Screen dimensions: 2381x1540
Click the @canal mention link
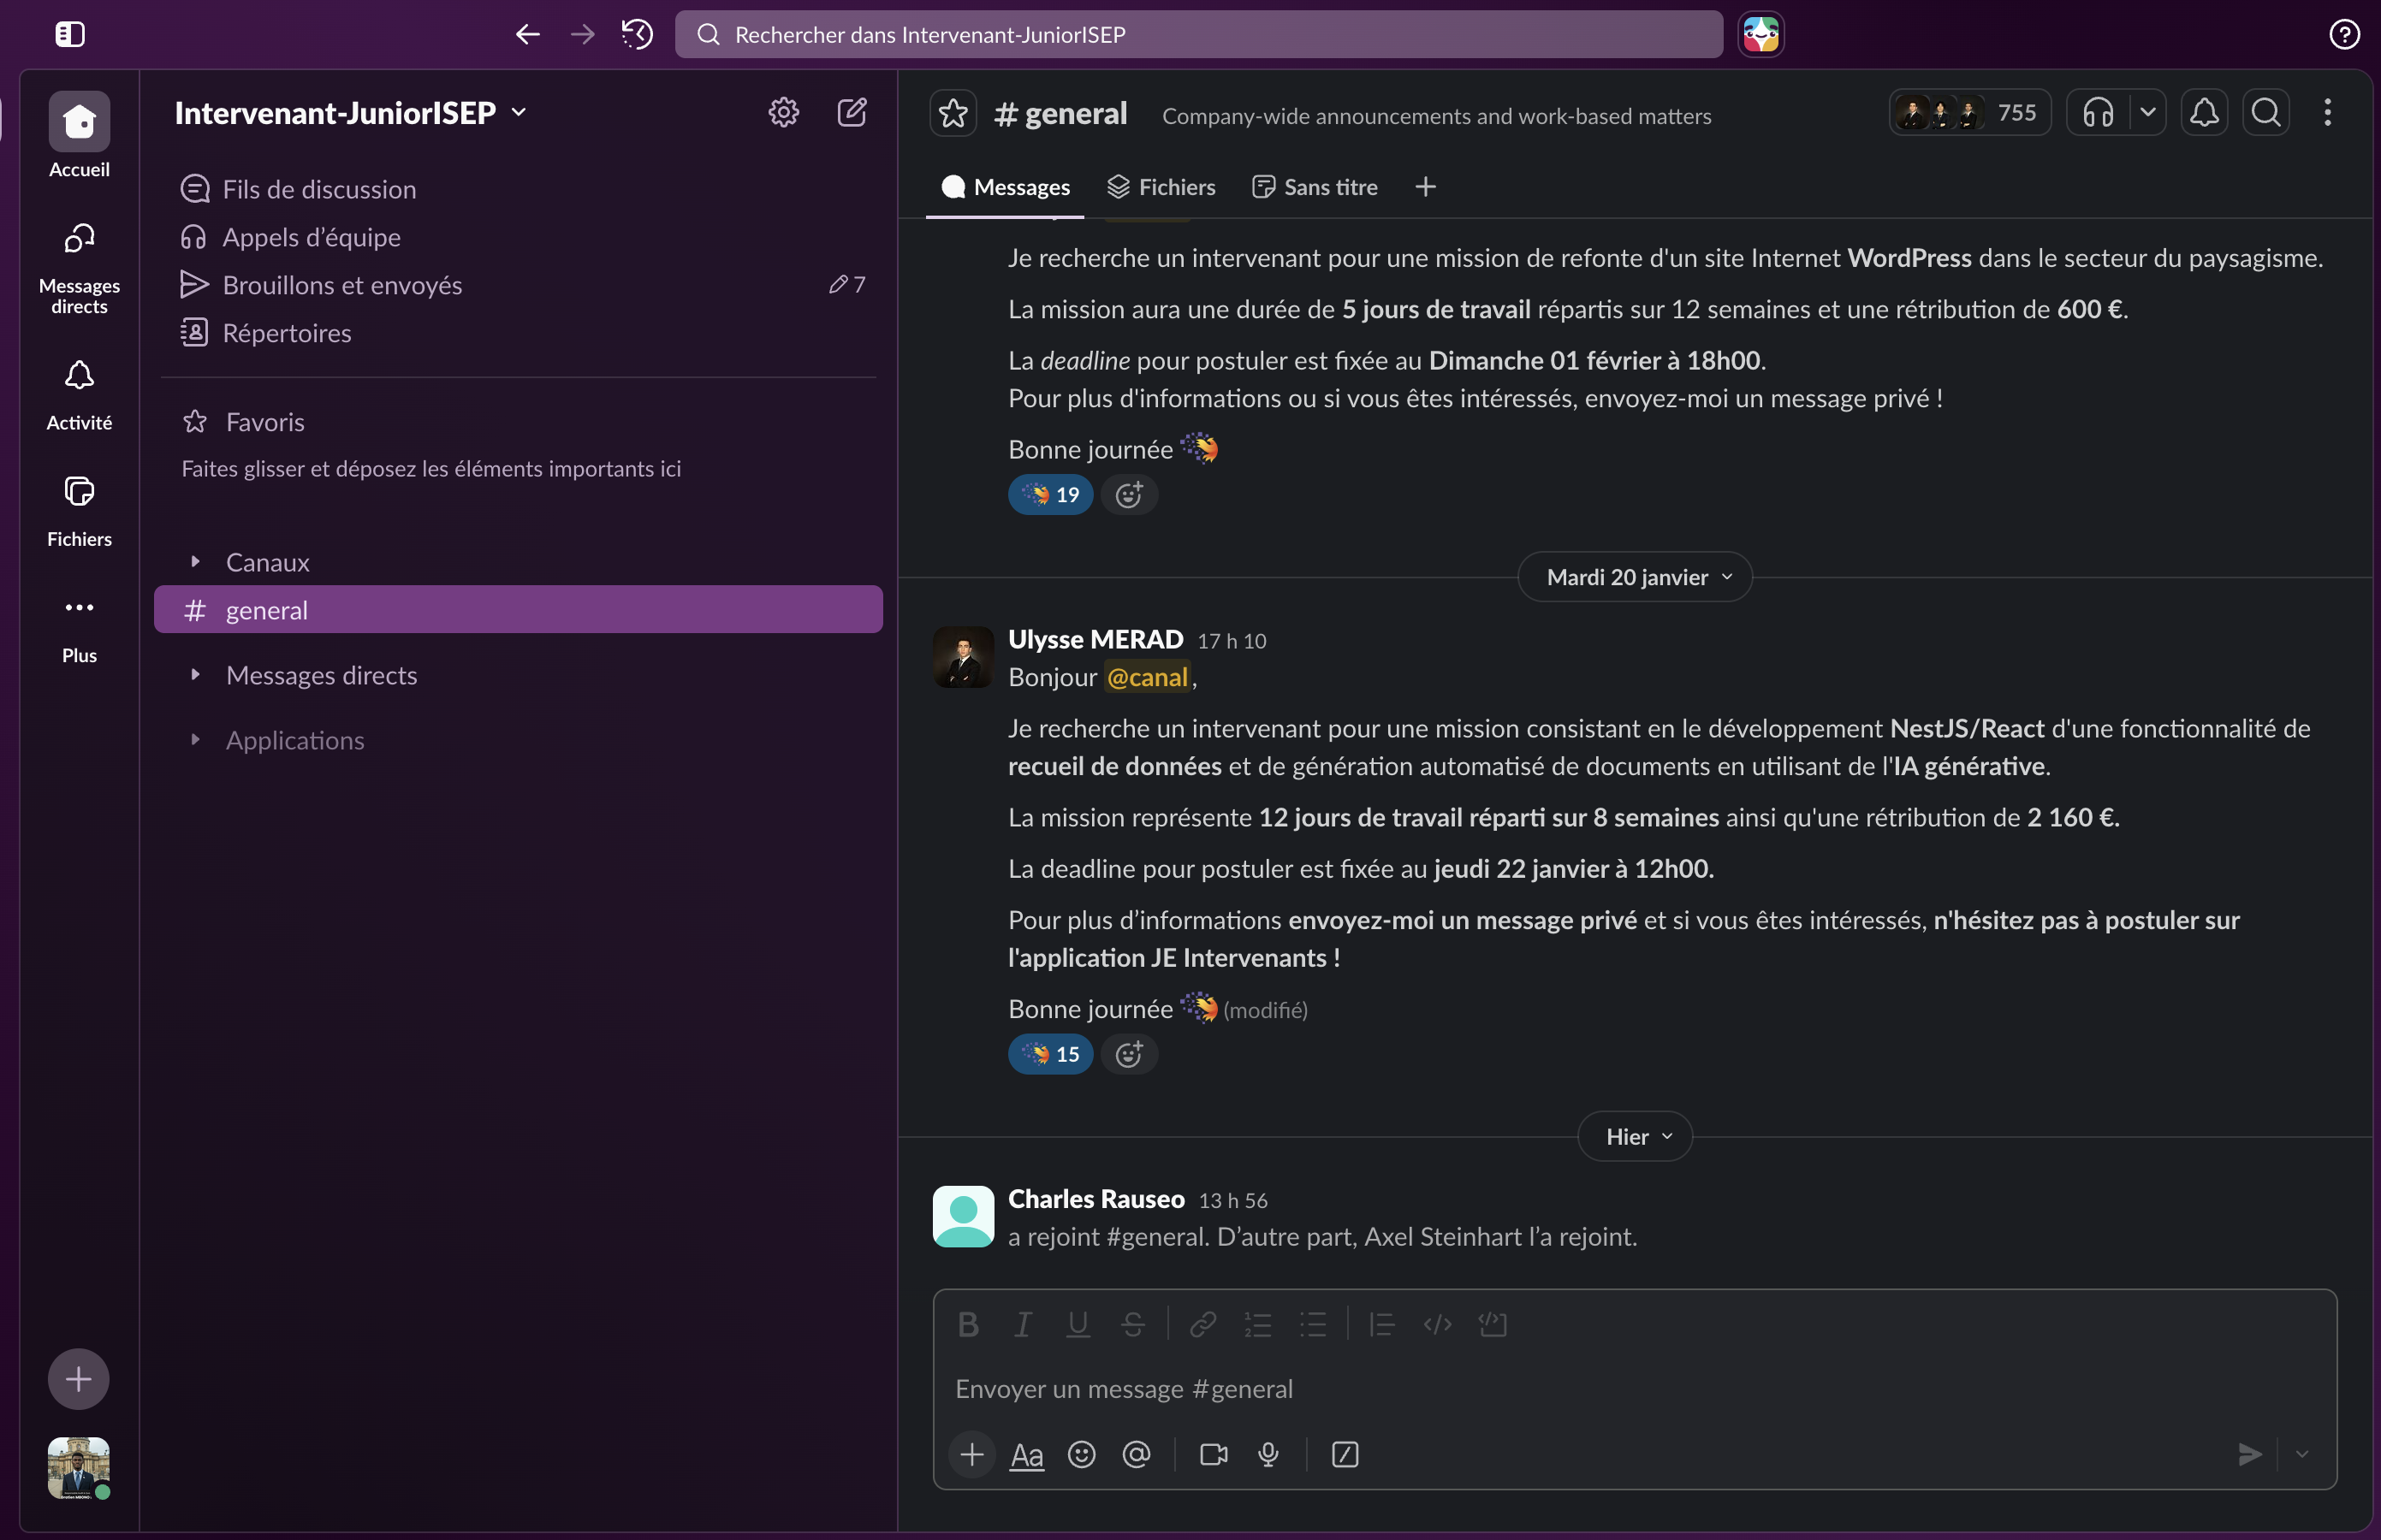pyautogui.click(x=1149, y=676)
